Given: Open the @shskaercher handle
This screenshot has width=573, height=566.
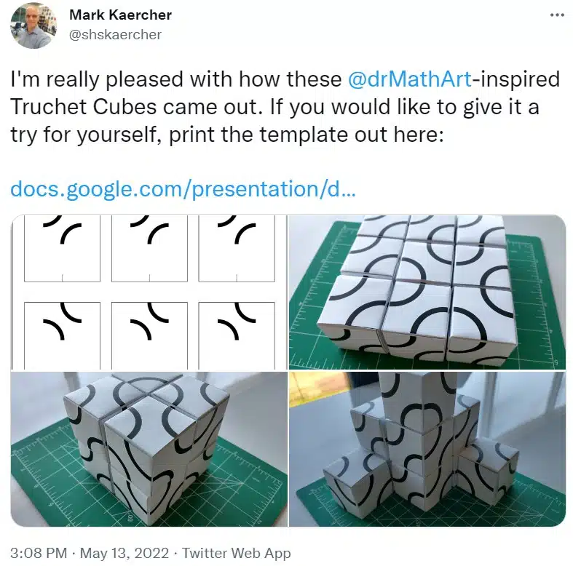Looking at the screenshot, I should [115, 35].
